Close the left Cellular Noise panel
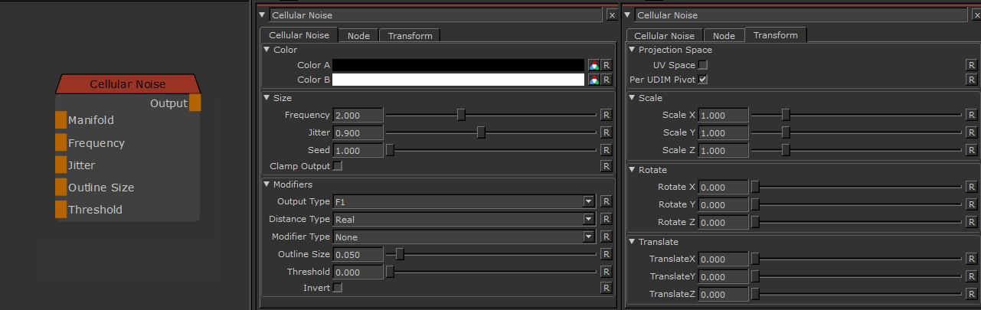Image resolution: width=981 pixels, height=310 pixels. point(611,15)
